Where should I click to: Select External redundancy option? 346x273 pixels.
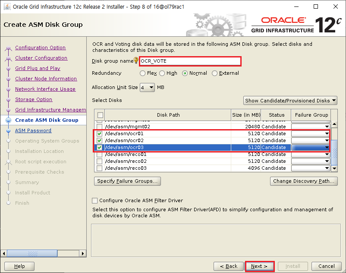tap(214, 73)
